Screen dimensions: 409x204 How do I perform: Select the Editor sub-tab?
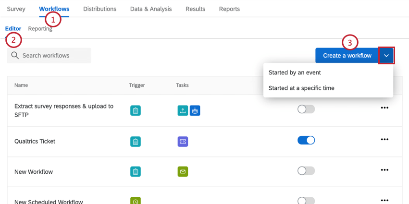[13, 29]
